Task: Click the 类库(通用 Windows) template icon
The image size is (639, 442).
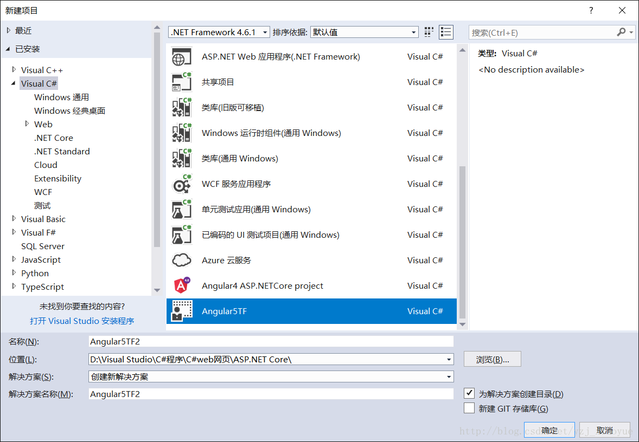Action: pyautogui.click(x=181, y=158)
